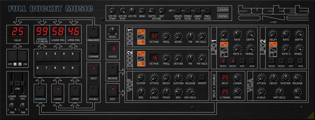Image resolution: width=315 pixels, height=120 pixels.
Task: Select DCO2 triangle waveform icon
Action: click(x=141, y=53)
